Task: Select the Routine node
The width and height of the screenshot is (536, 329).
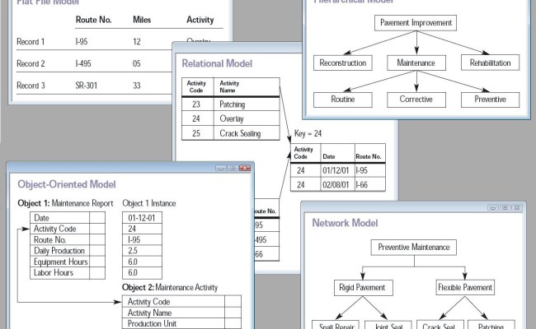Action: (x=343, y=100)
